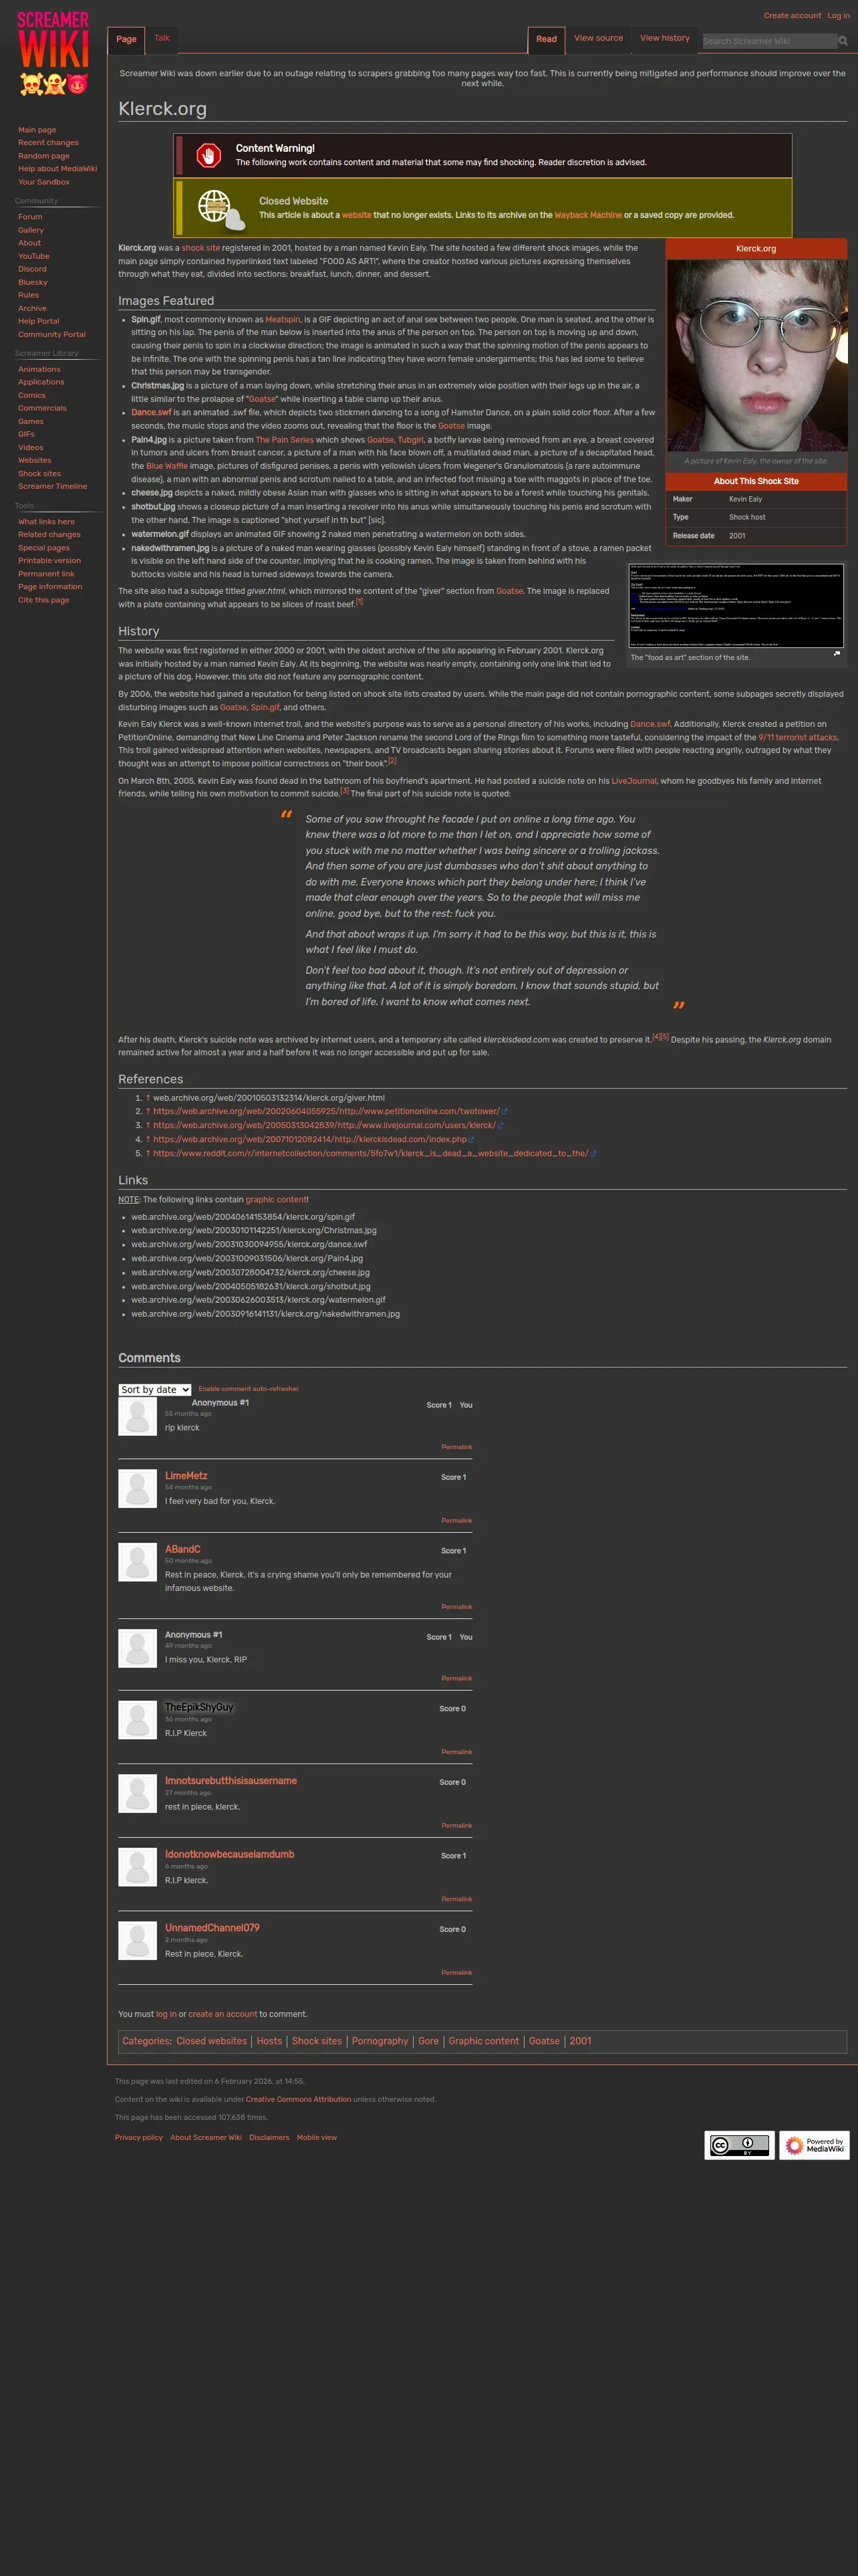Open the Community Portal link
This screenshot has width=858, height=2576.
coord(52,334)
